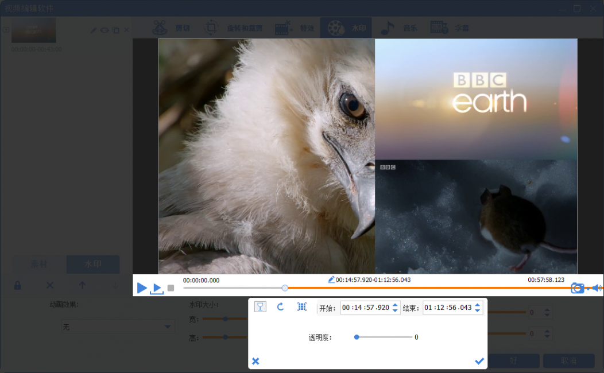Select the 水印 tab beside 素材
The height and width of the screenshot is (373, 604).
[x=93, y=264]
